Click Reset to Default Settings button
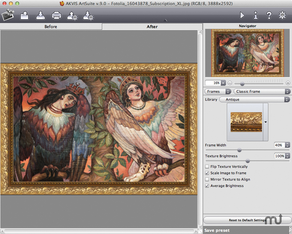Image resolution: width=292 pixels, height=234 pixels. coord(247,220)
